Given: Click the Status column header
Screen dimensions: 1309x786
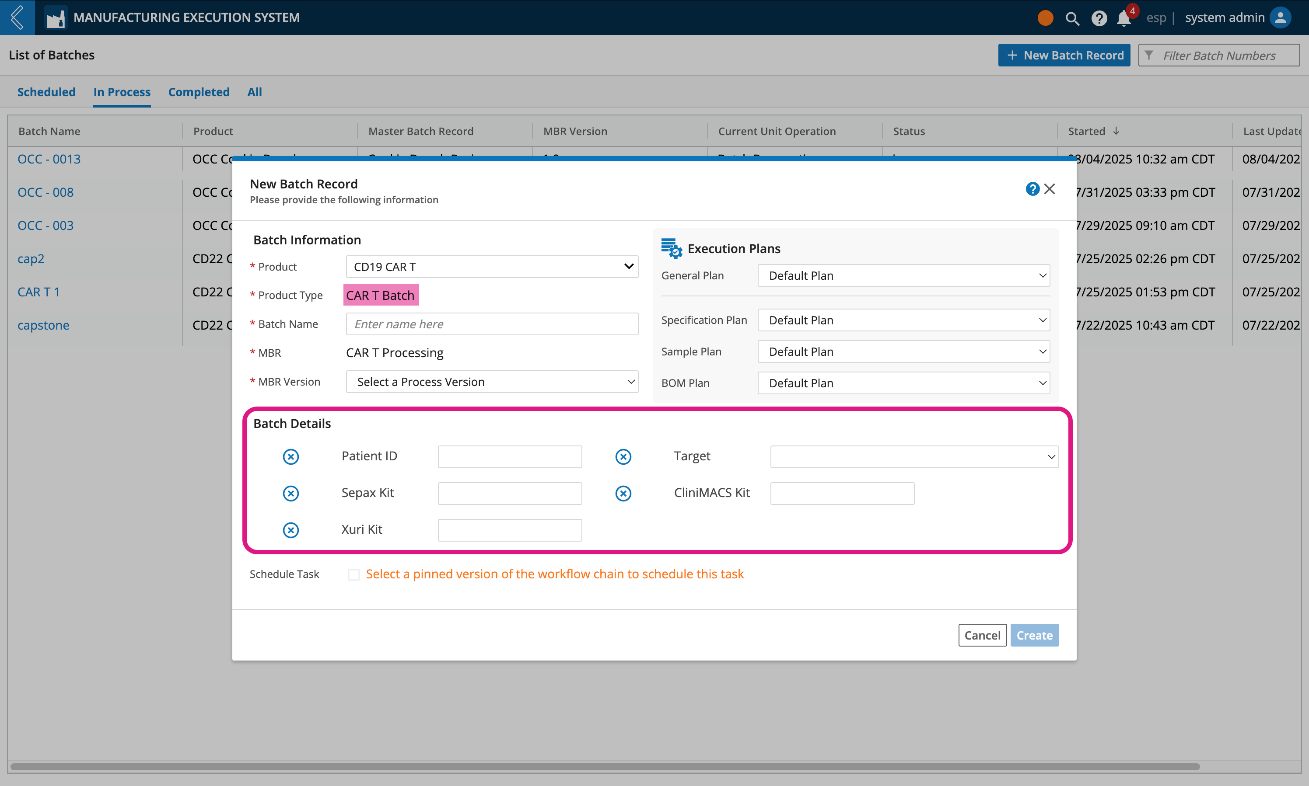Looking at the screenshot, I should click(x=909, y=131).
